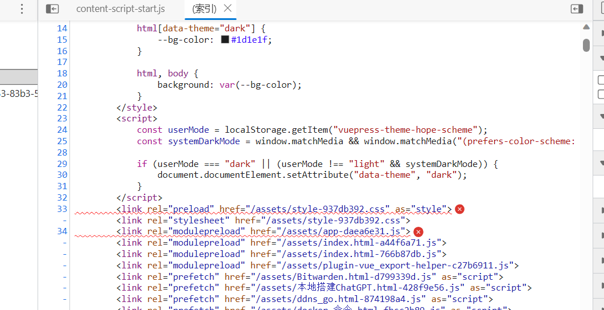The width and height of the screenshot is (604, 310).
Task: Click the editor scrollbar up arrow
Action: (x=586, y=27)
